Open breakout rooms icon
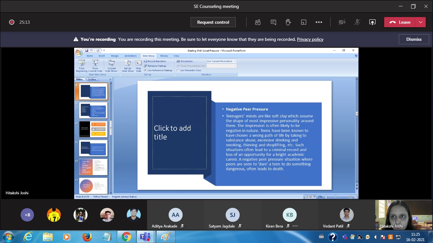 pyautogui.click(x=304, y=22)
